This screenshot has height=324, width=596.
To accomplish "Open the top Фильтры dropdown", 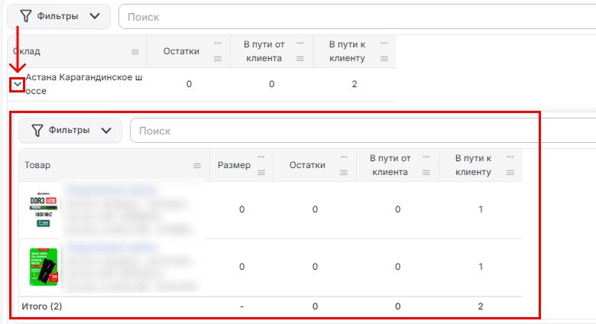I will click(59, 16).
